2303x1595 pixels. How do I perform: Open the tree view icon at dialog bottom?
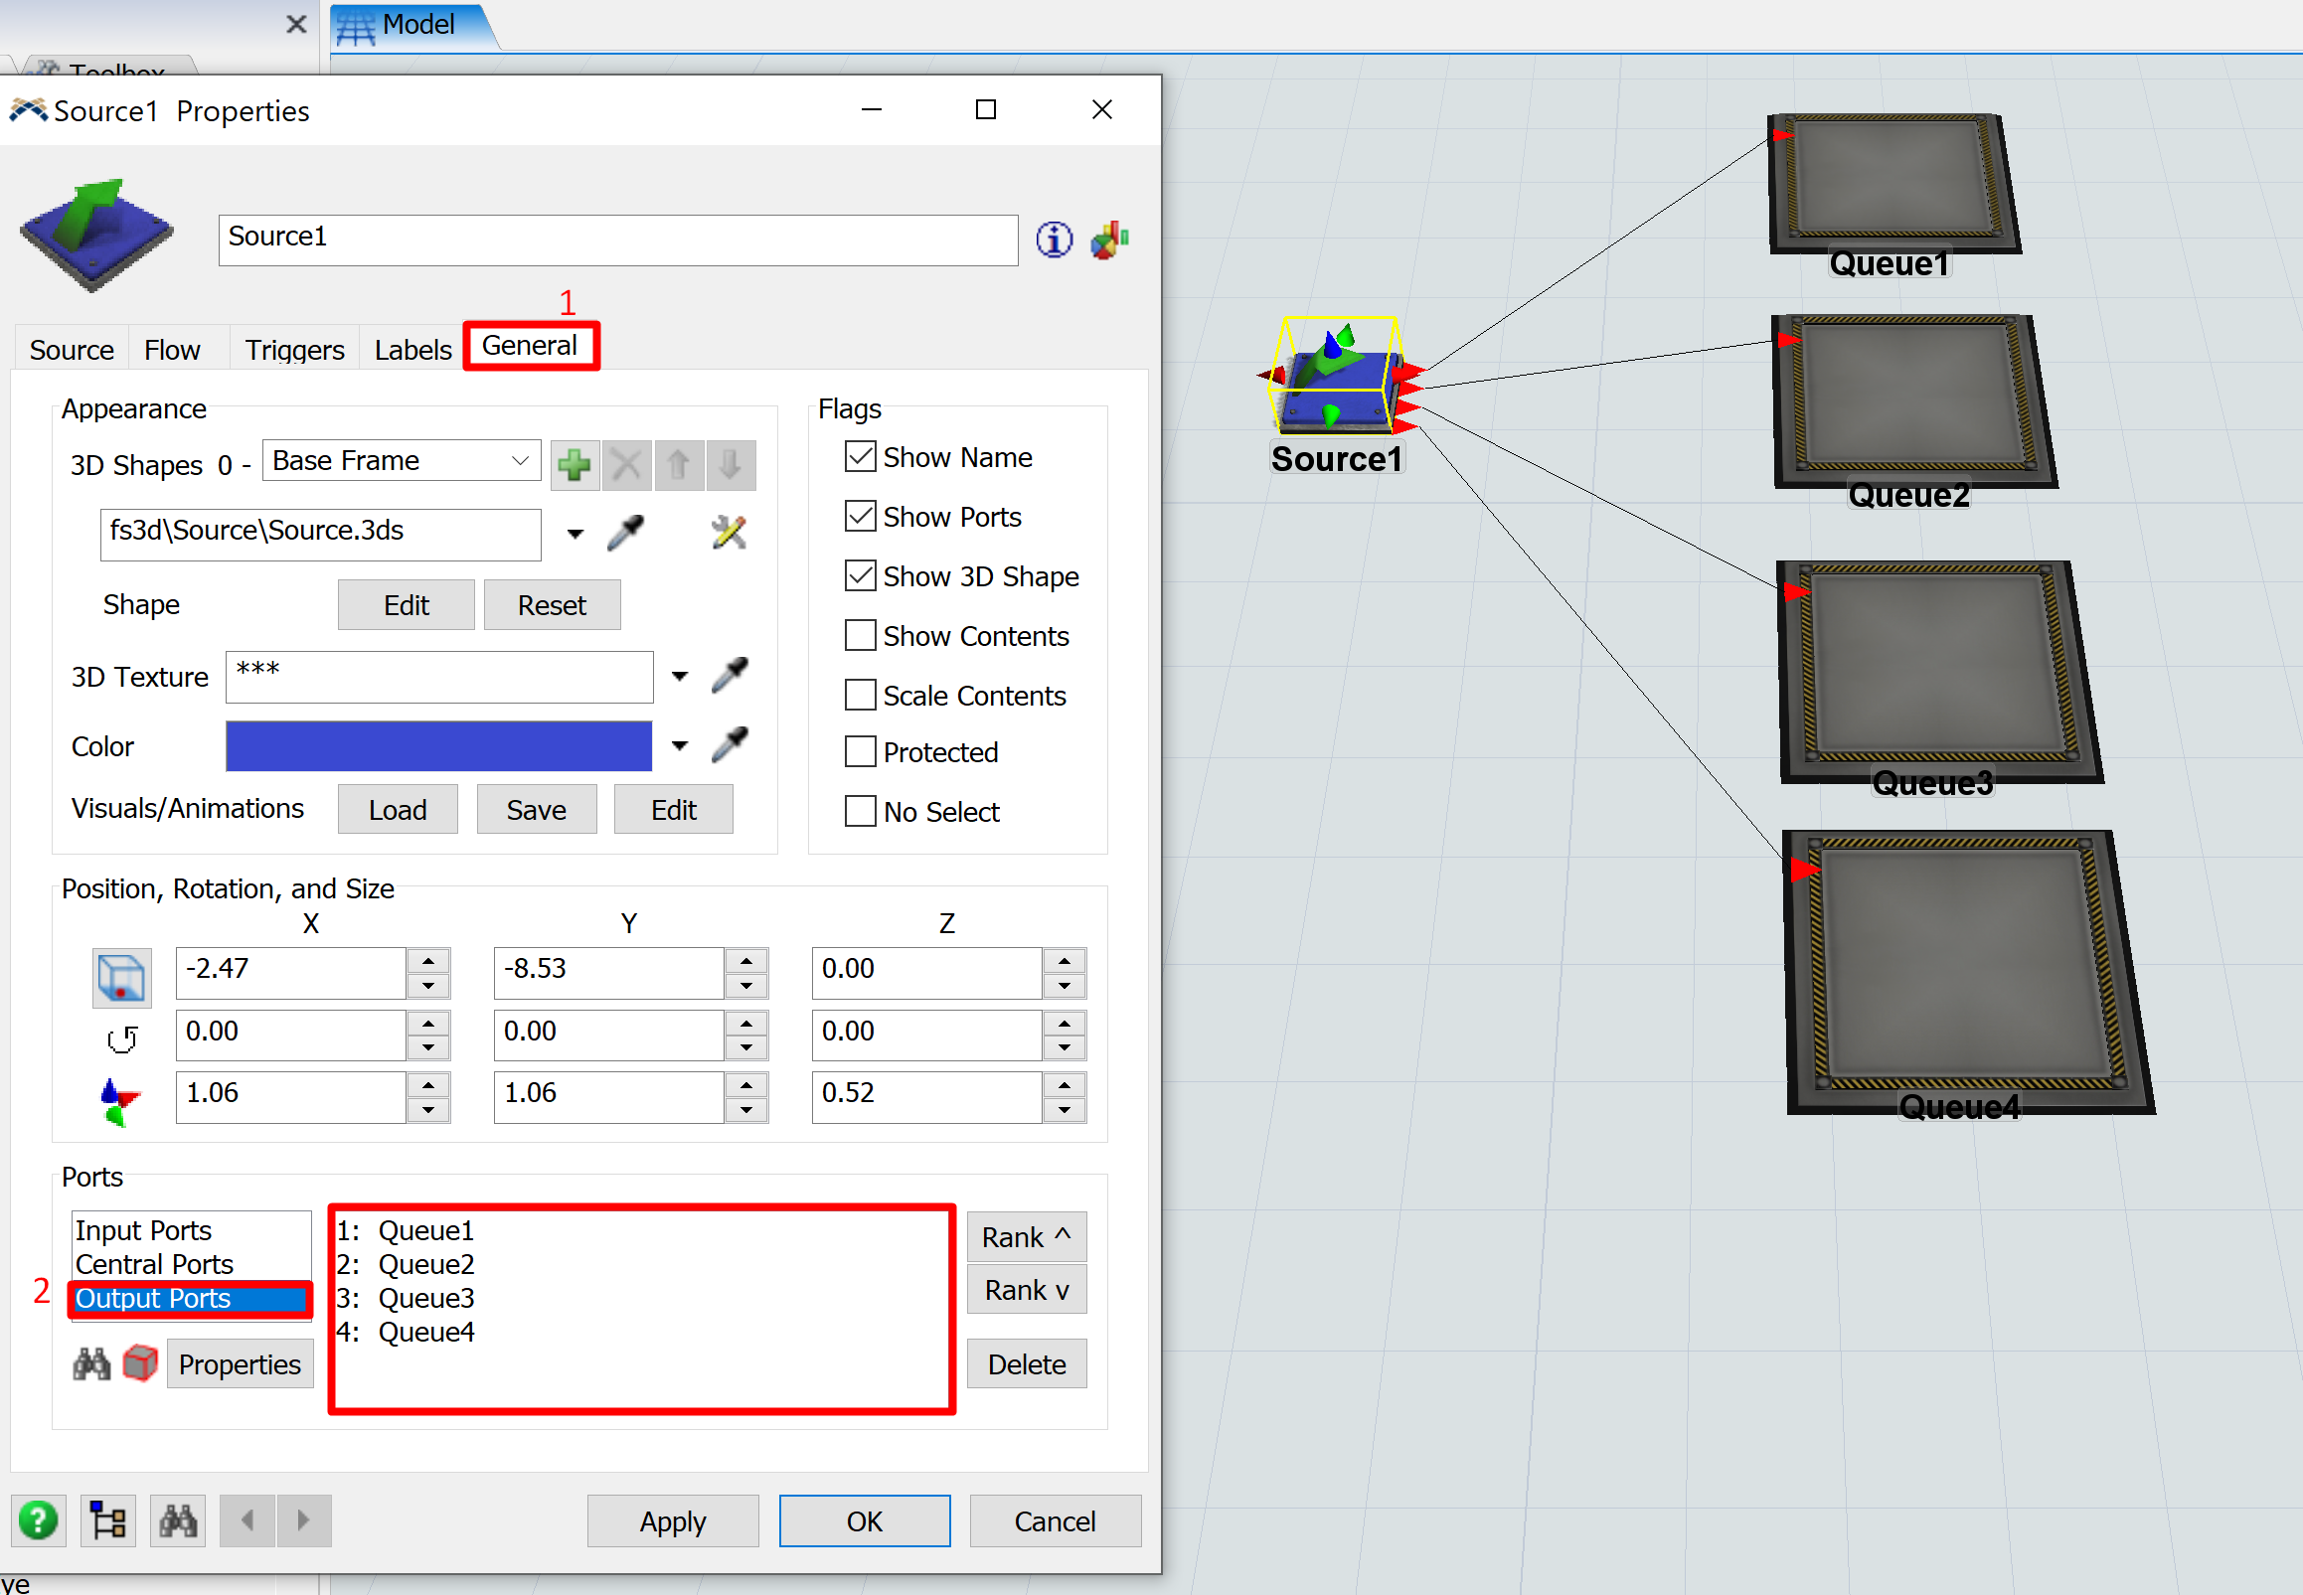[108, 1521]
